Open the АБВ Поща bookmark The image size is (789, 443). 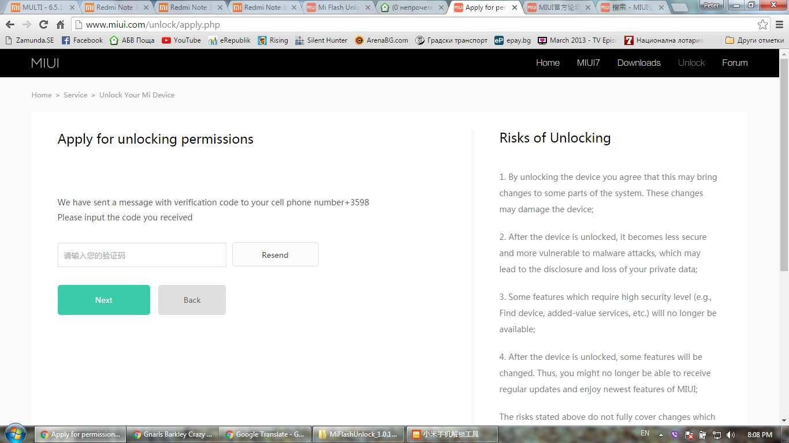pyautogui.click(x=132, y=40)
